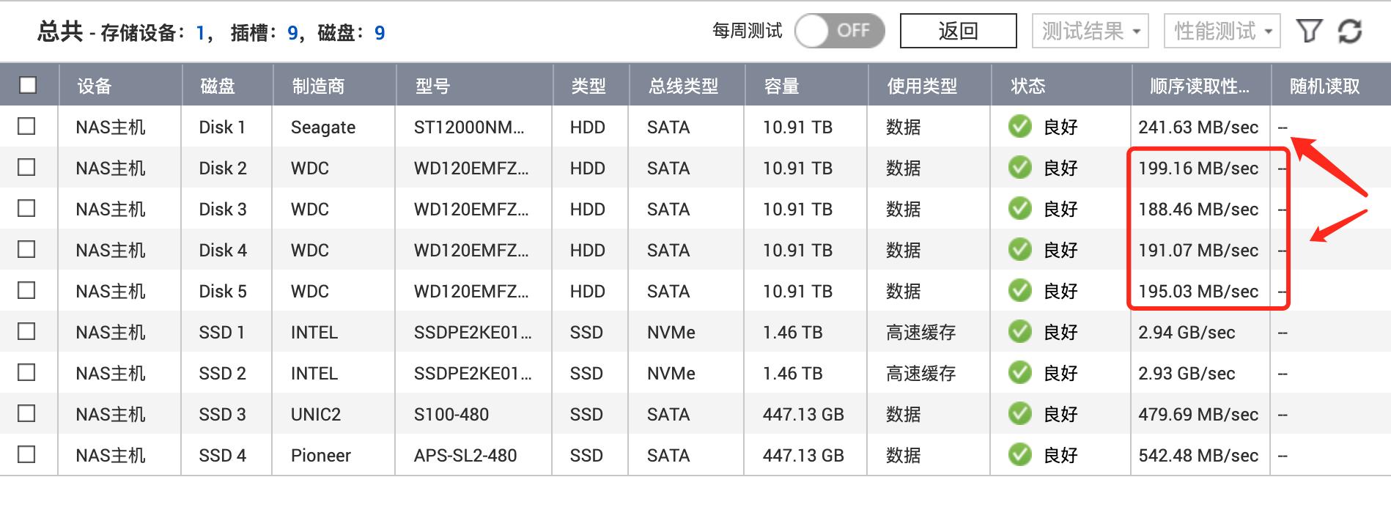Click Disk 3's good-status icon
Screen dimensions: 1391x529
(x=1019, y=209)
